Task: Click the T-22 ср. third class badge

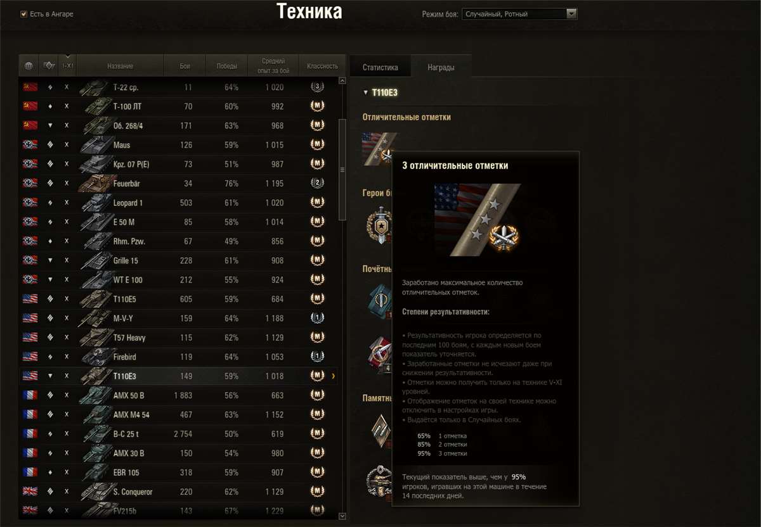Action: click(x=317, y=87)
